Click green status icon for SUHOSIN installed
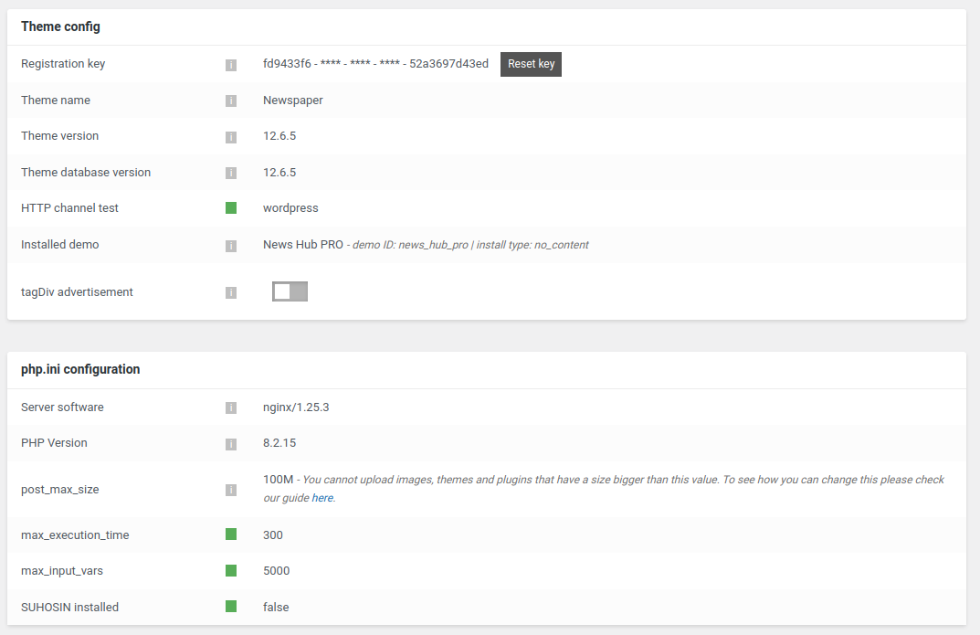 click(x=231, y=607)
